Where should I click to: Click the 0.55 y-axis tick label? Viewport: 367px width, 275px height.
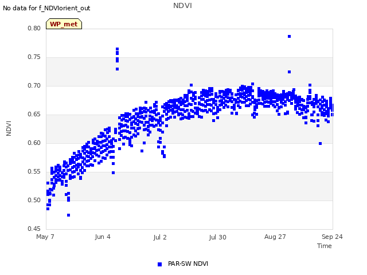34,172
